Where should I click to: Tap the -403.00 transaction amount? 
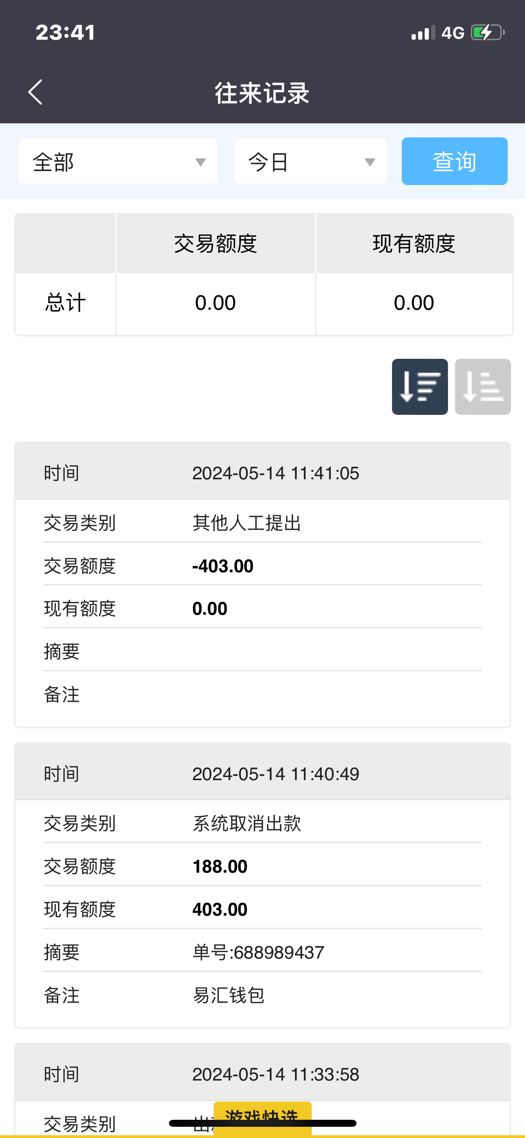[x=223, y=566]
